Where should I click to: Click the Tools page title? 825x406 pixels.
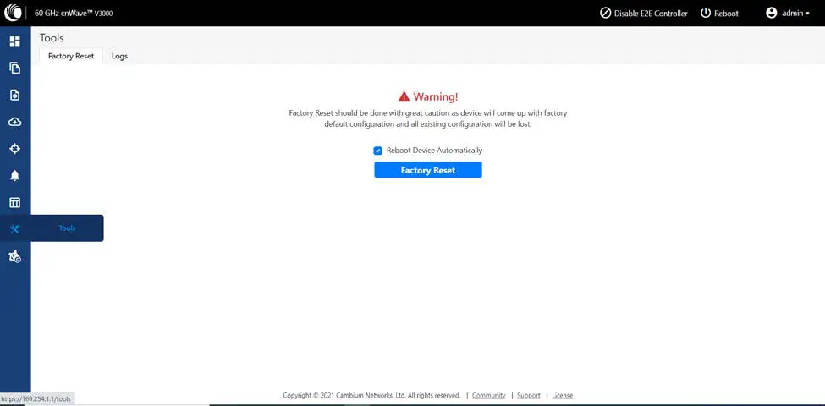pyautogui.click(x=52, y=38)
